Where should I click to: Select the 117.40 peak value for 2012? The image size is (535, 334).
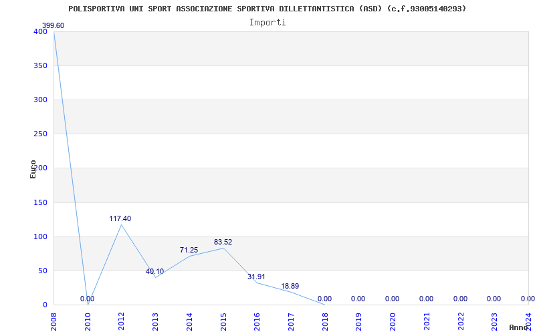pyautogui.click(x=120, y=218)
